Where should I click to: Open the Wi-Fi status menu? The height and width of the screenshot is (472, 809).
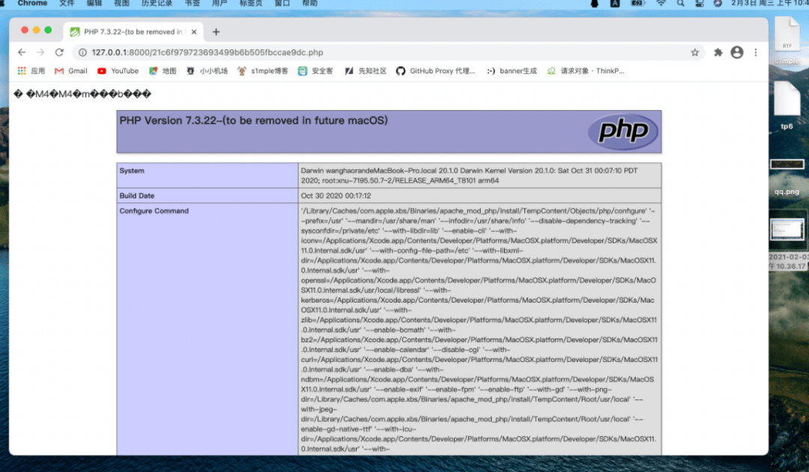point(661,4)
